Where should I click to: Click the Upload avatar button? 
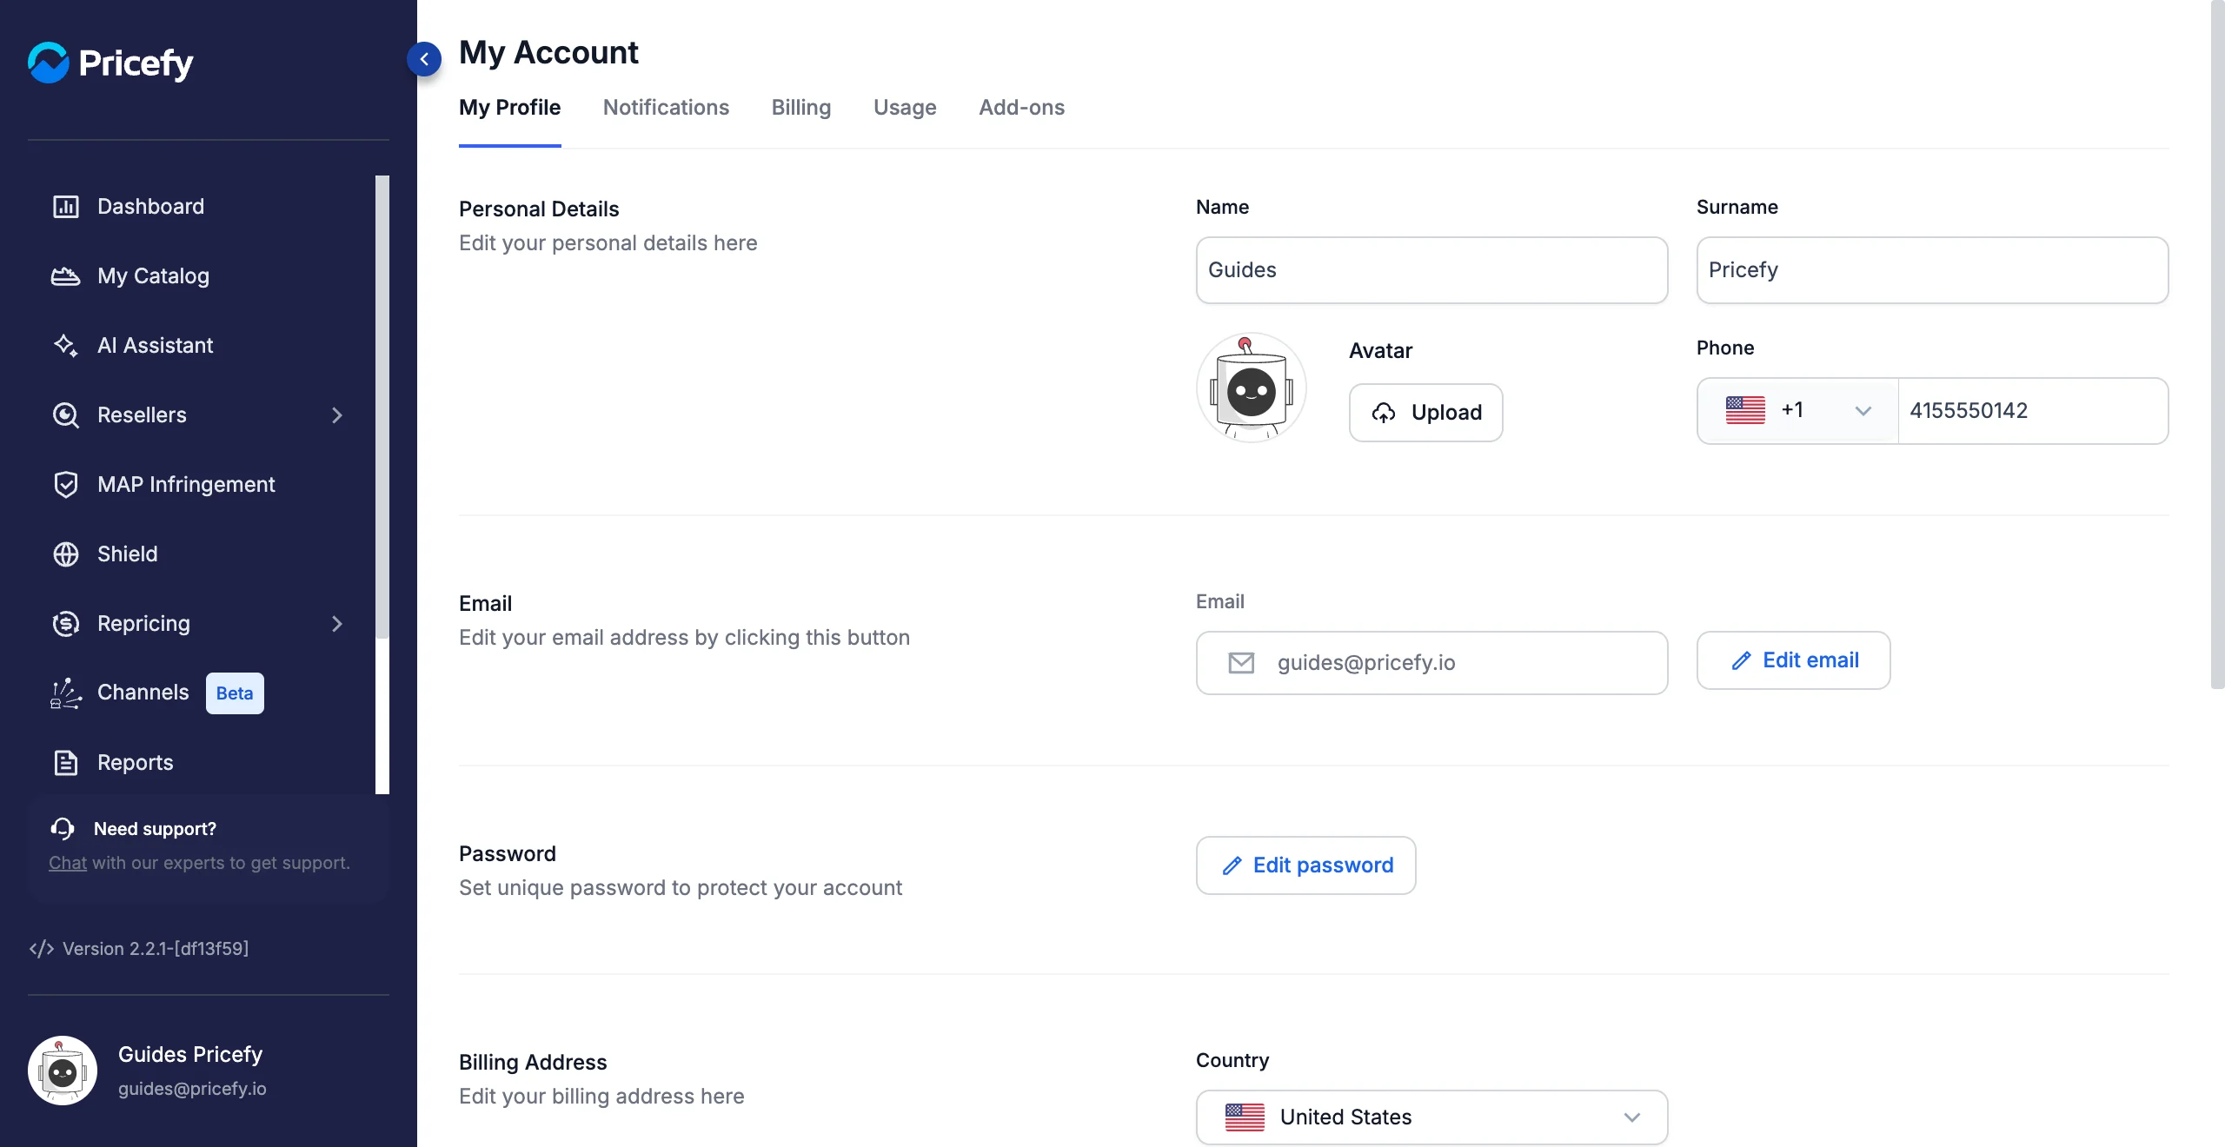1426,413
